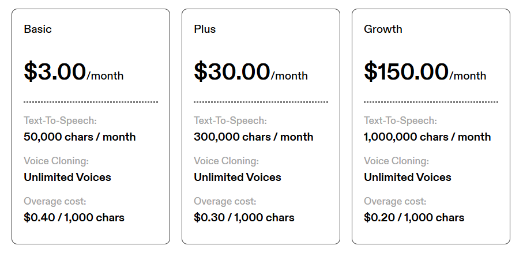Screen dimensions: 523x253
Task: Click Basic's 50,000 chars / month text
Action: [80, 137]
